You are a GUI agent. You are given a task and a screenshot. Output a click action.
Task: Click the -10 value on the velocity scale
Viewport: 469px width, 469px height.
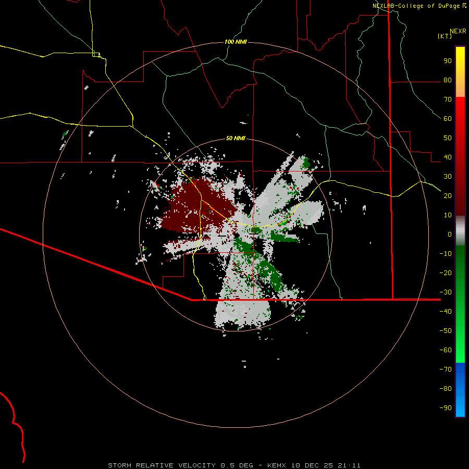click(x=446, y=254)
